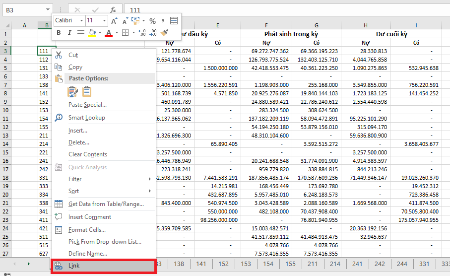Apply Percent Style format
Image resolution: width=450 pixels, height=276 pixels.
pos(152,21)
